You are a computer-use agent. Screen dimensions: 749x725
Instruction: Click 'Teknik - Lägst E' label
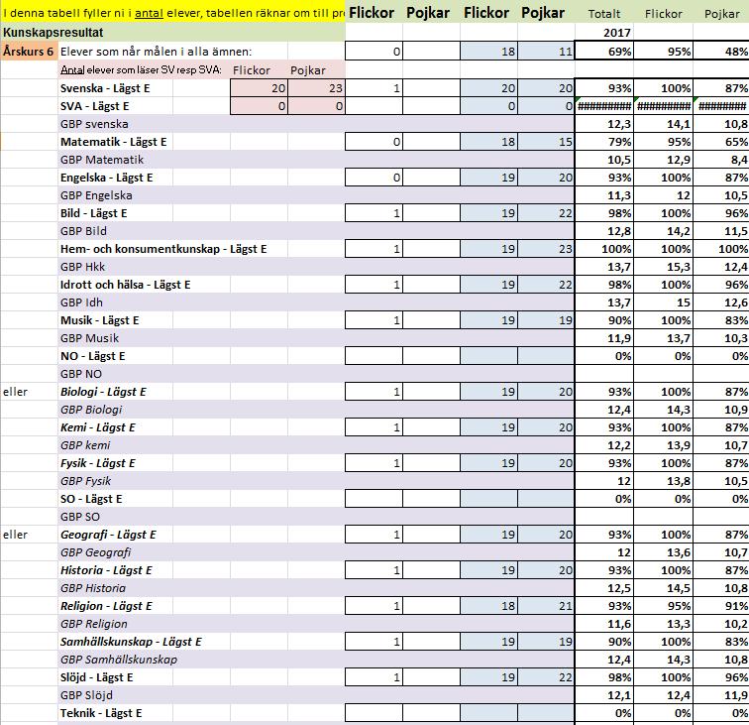[x=101, y=713]
